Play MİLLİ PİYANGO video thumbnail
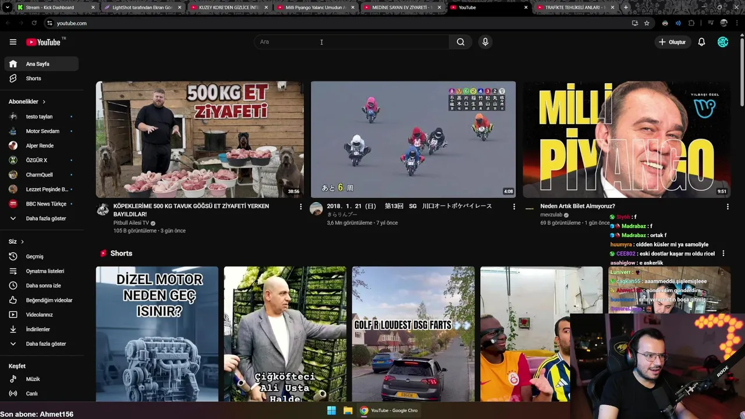 click(x=626, y=140)
